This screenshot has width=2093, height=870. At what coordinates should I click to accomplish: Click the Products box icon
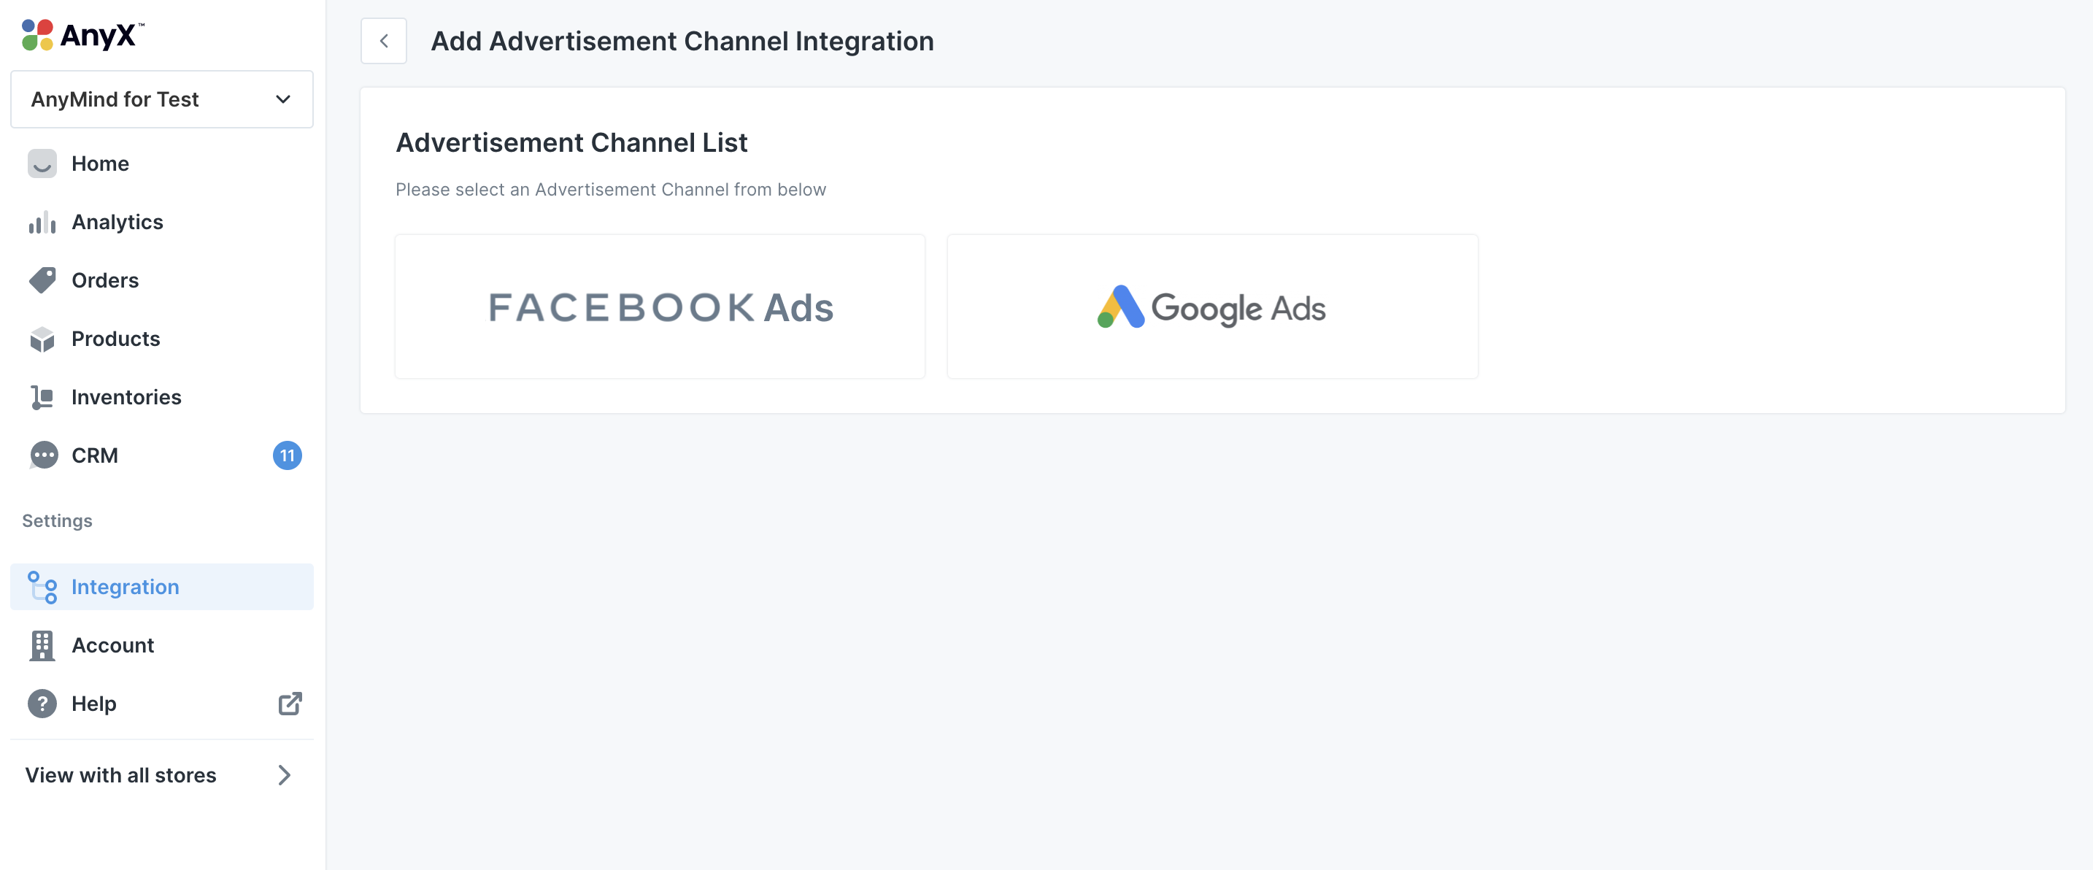[42, 339]
